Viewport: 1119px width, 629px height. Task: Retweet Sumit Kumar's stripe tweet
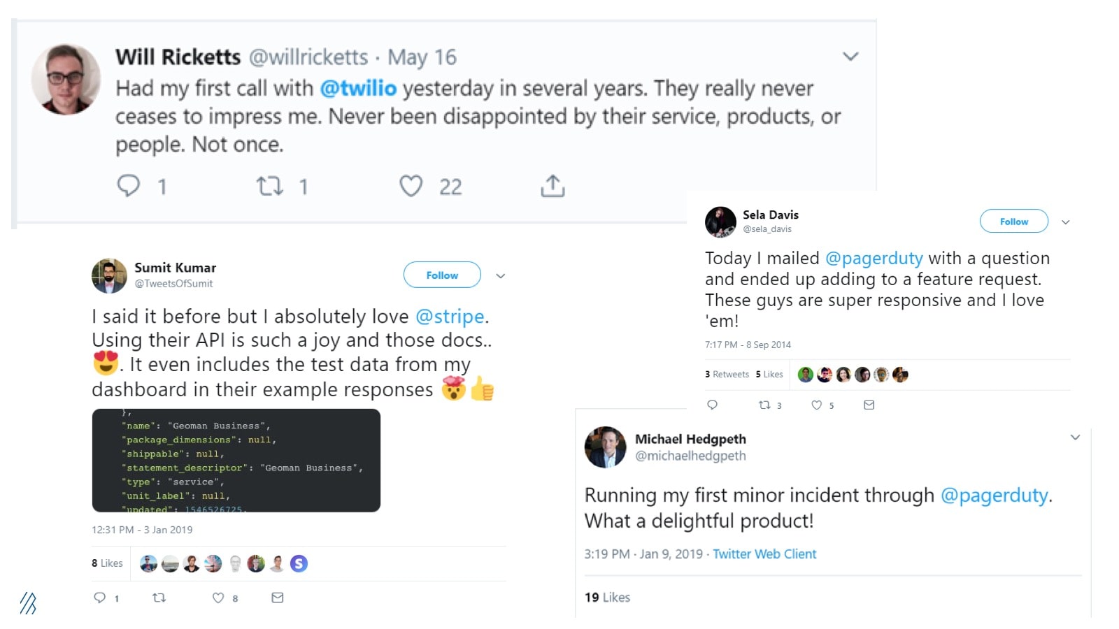(x=159, y=598)
